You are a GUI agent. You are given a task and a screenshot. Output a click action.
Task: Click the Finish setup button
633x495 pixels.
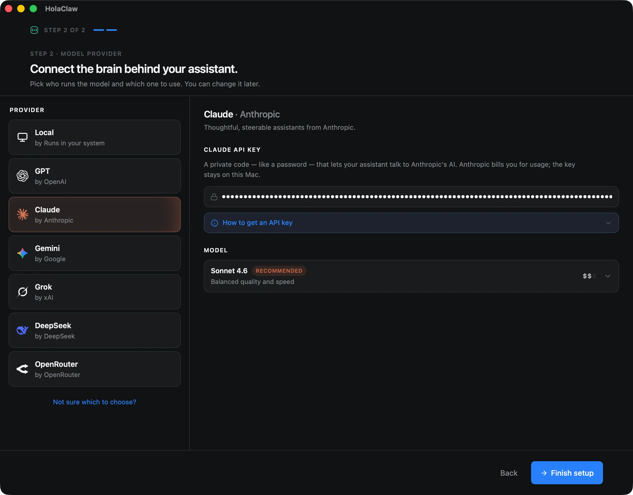(567, 473)
